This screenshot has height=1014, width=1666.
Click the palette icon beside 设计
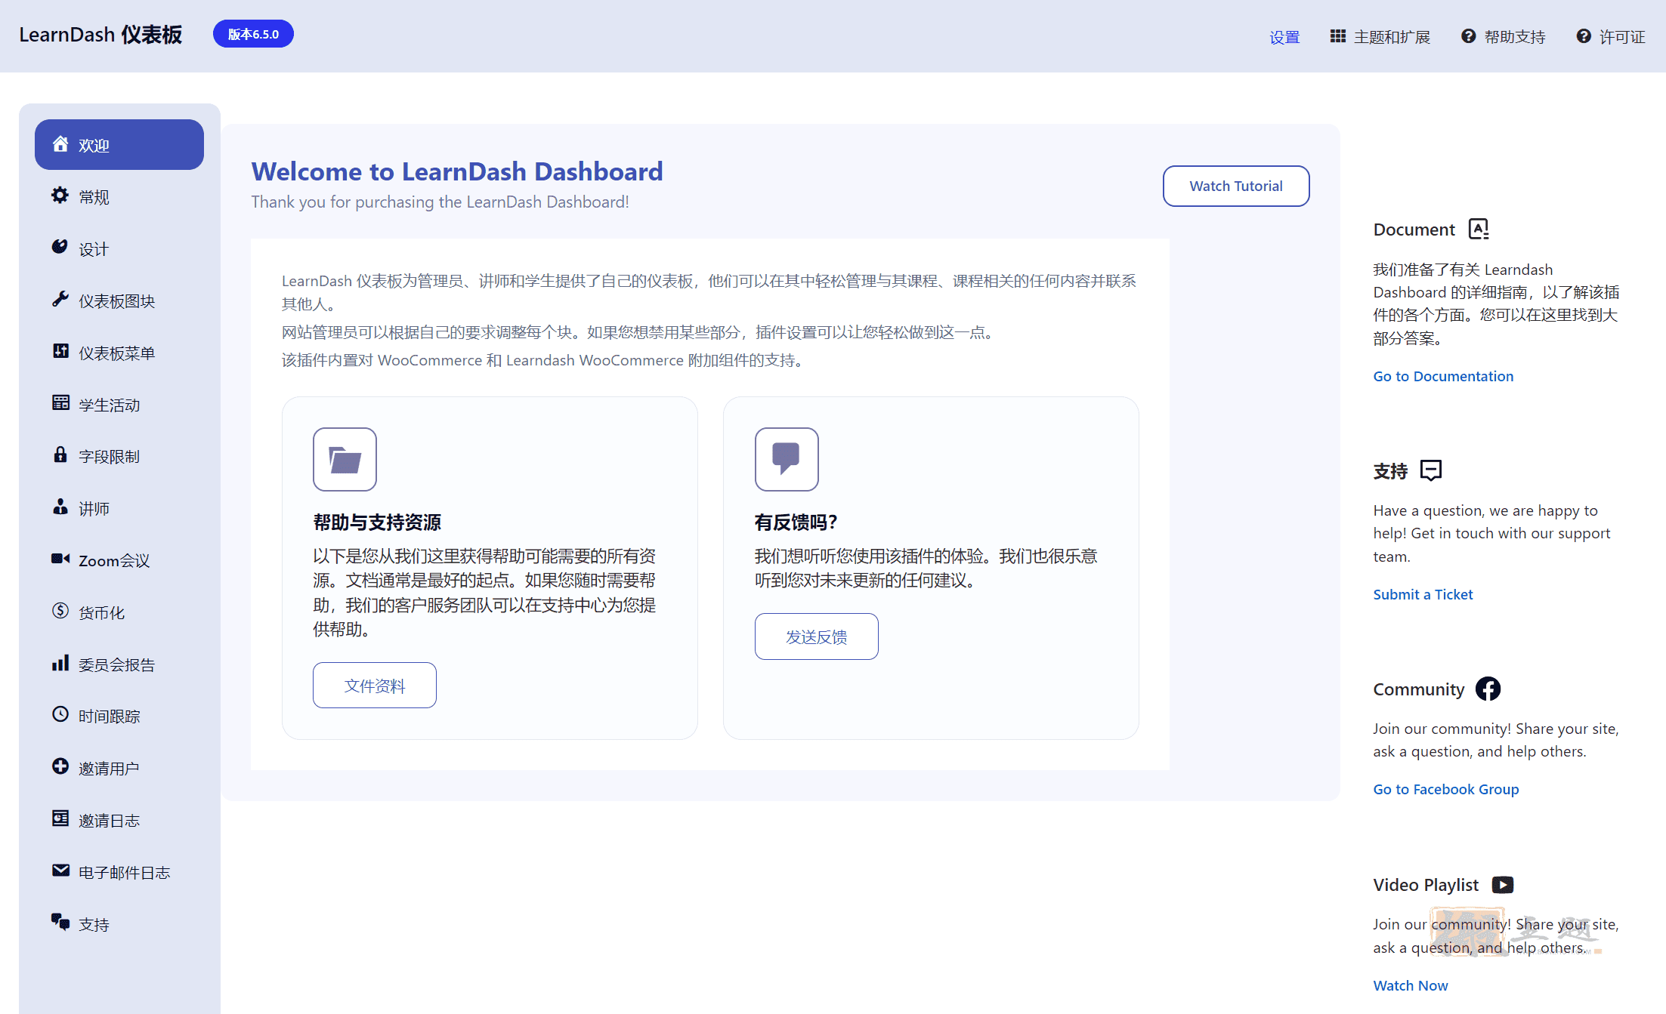coord(60,247)
